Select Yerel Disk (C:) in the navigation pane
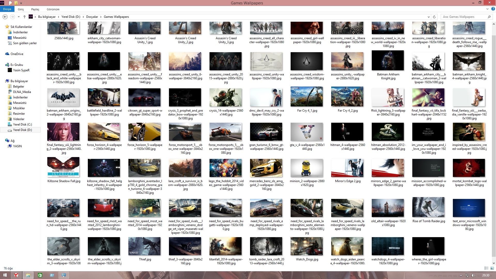This screenshot has height=279, width=496. click(23, 125)
